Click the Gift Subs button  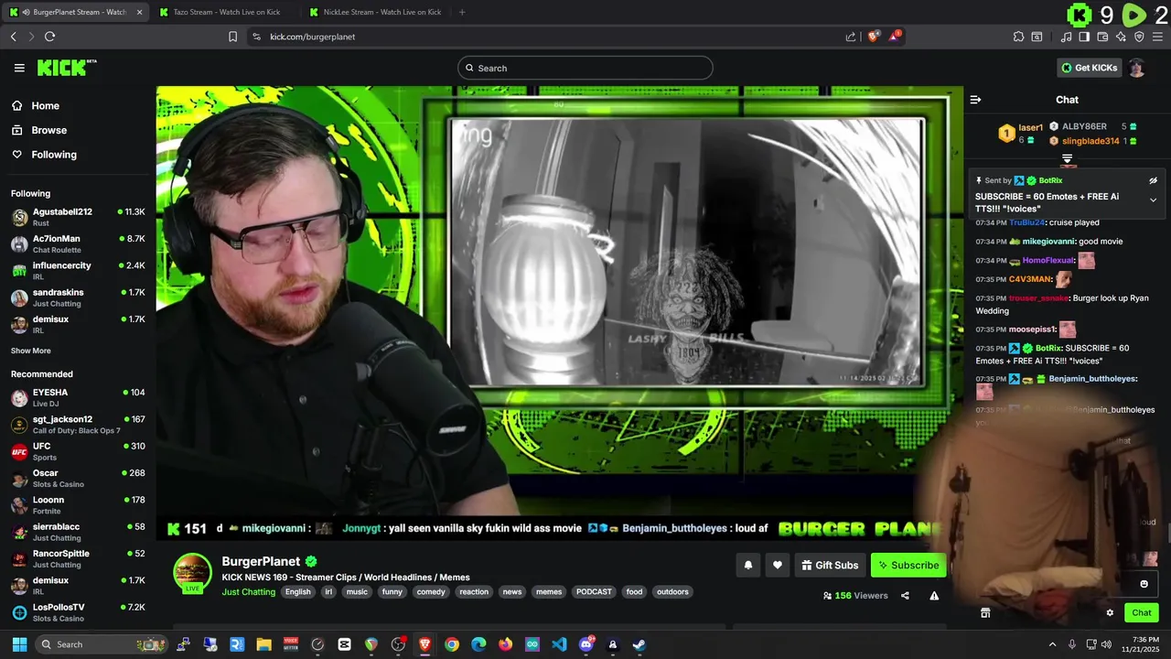tap(830, 566)
